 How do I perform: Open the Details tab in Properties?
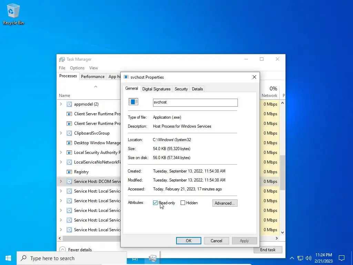(x=198, y=89)
